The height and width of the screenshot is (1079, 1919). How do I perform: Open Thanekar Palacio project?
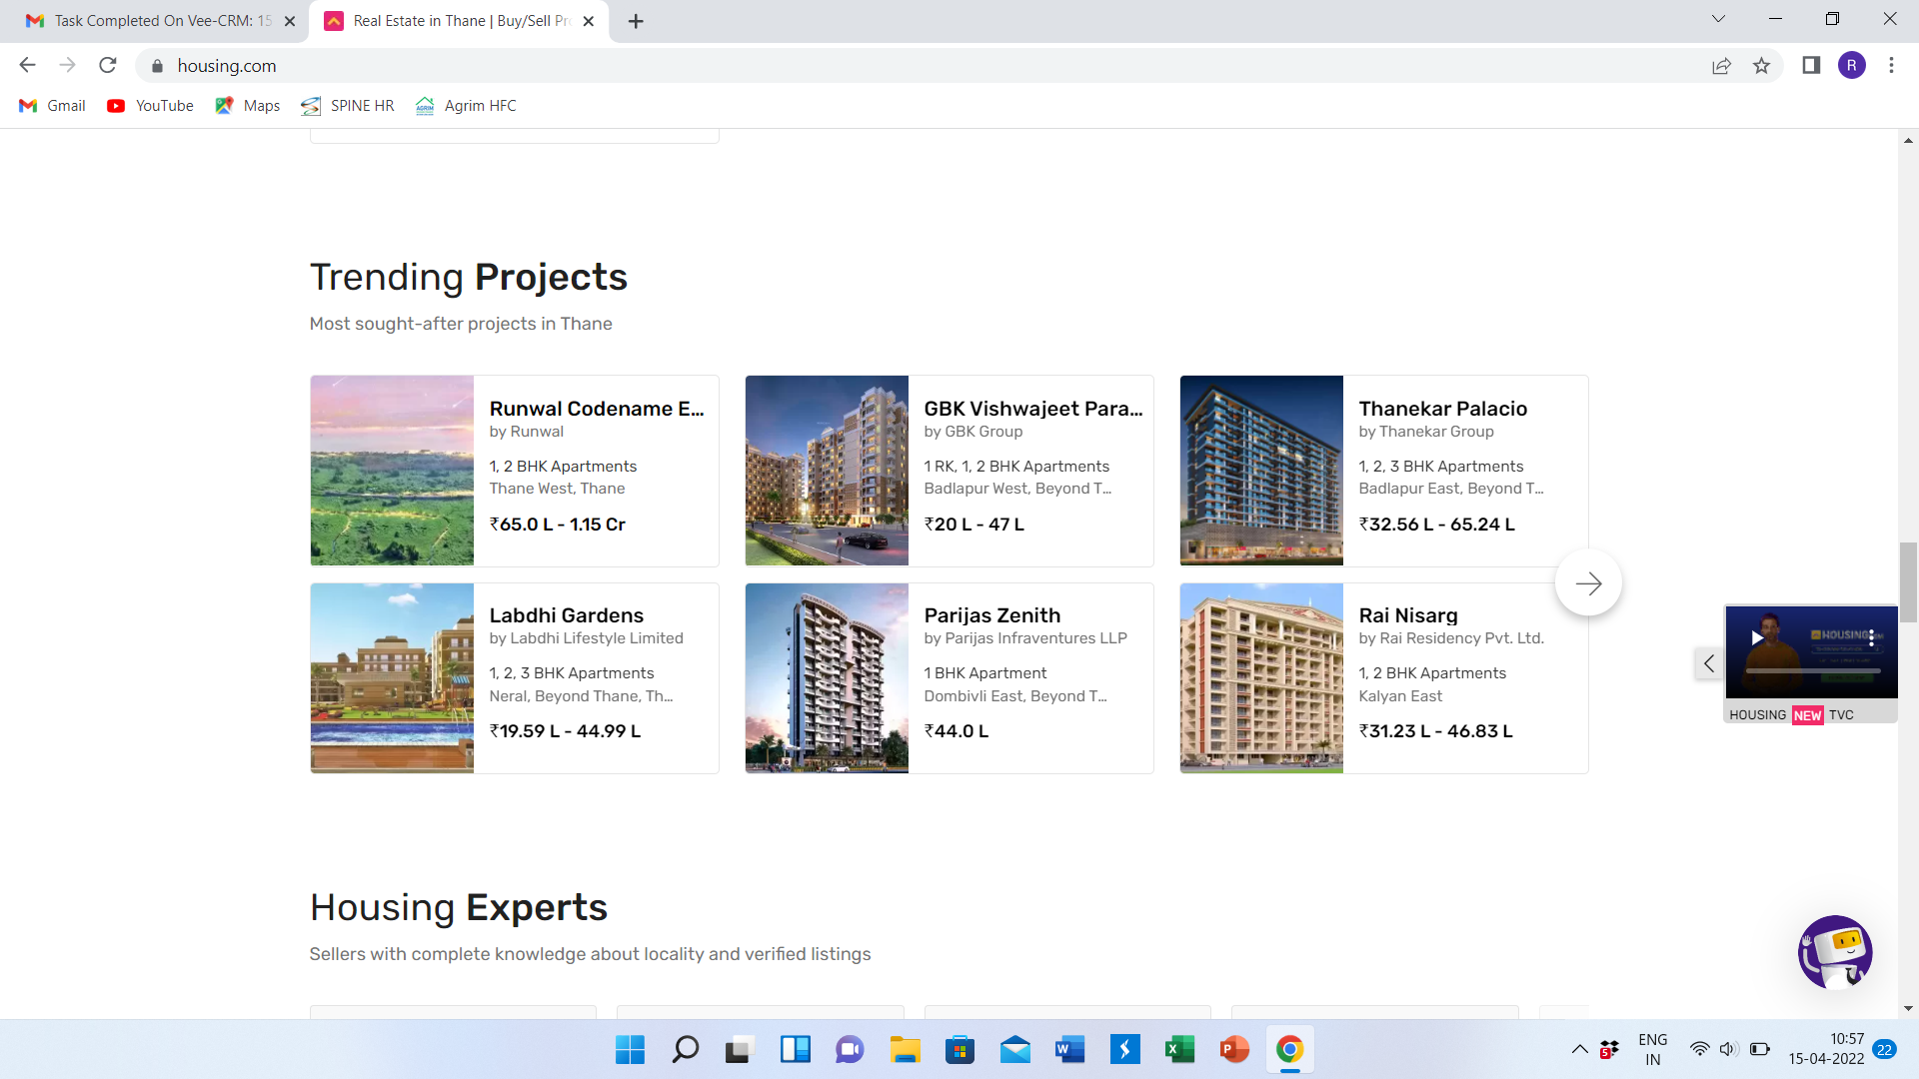(1442, 409)
